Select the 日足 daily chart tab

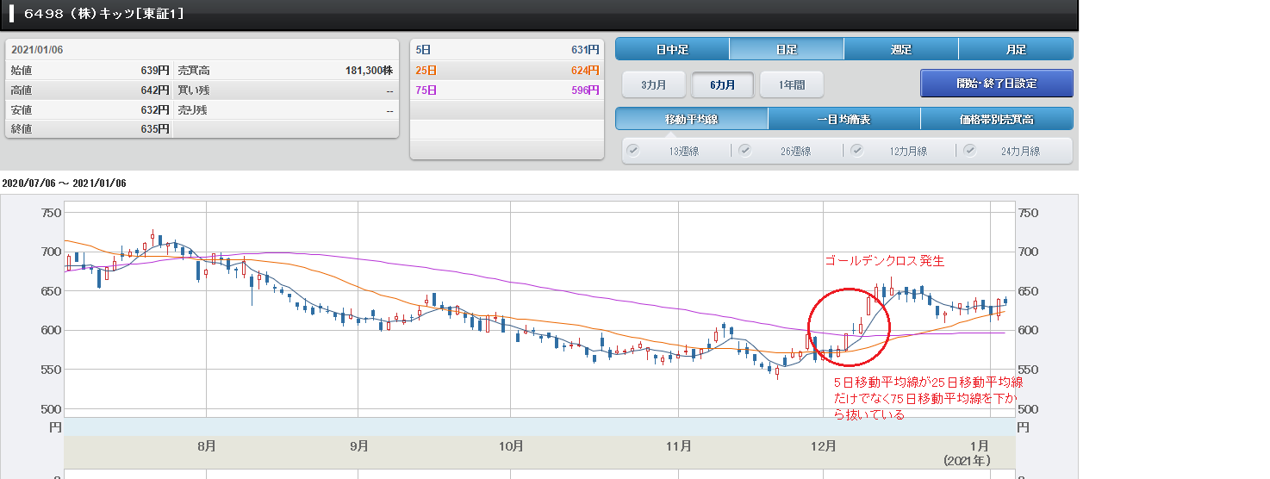pos(787,49)
